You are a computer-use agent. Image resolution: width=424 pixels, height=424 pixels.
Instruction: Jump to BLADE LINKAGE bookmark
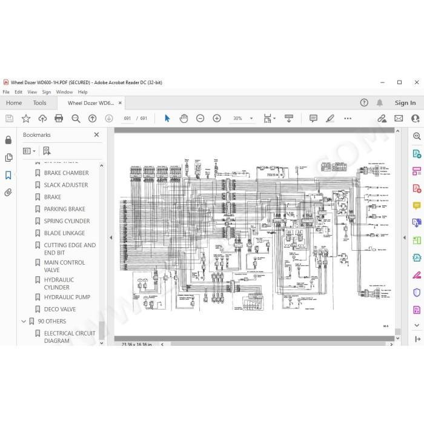pyautogui.click(x=64, y=233)
